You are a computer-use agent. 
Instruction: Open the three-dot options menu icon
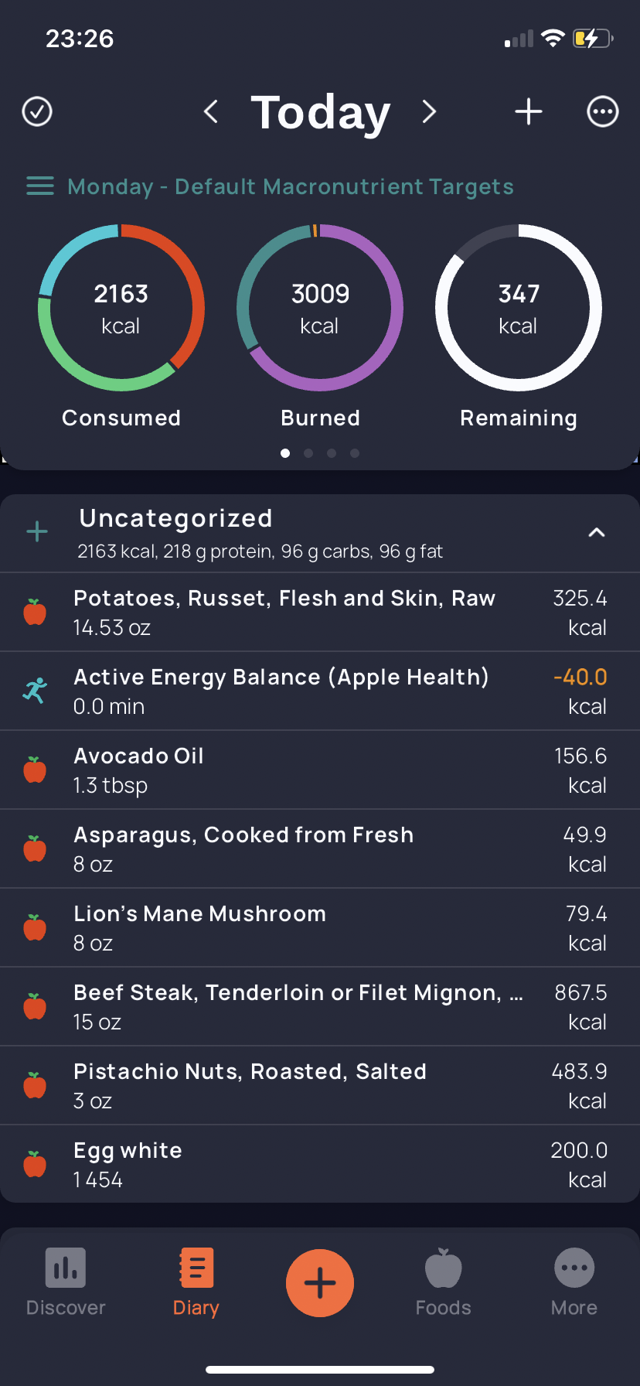(603, 111)
